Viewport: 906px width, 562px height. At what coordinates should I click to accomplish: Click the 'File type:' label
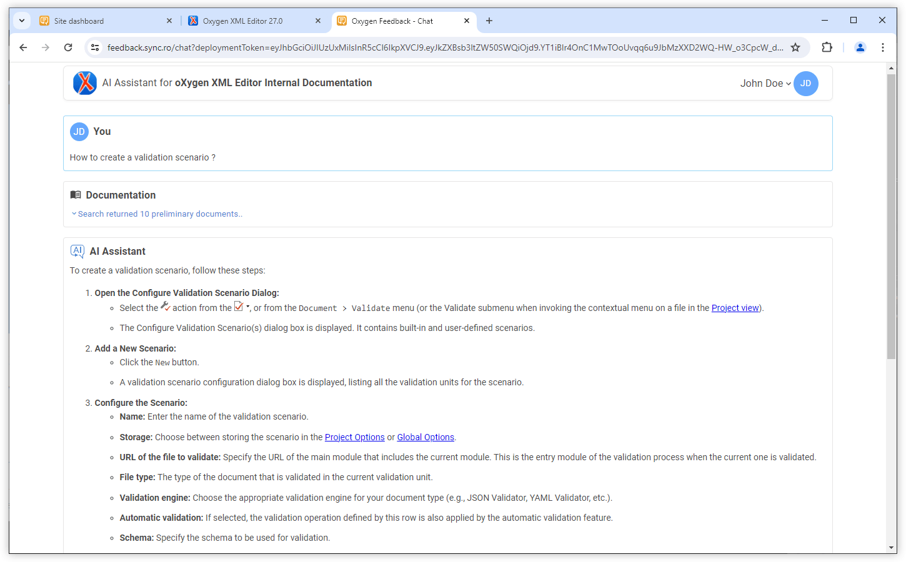pos(137,477)
